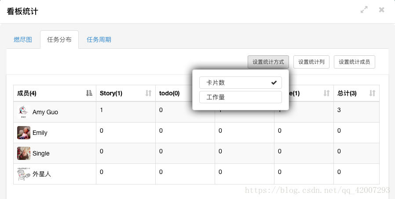This screenshot has height=199, width=395.
Task: Select the Amy Guo member name
Action: [x=45, y=112]
